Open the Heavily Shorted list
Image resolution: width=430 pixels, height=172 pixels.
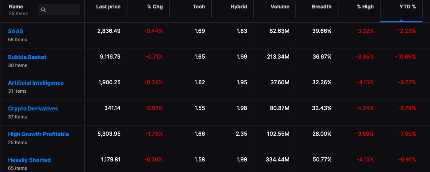30,160
